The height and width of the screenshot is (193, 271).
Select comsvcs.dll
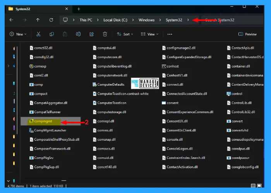click(x=104, y=149)
